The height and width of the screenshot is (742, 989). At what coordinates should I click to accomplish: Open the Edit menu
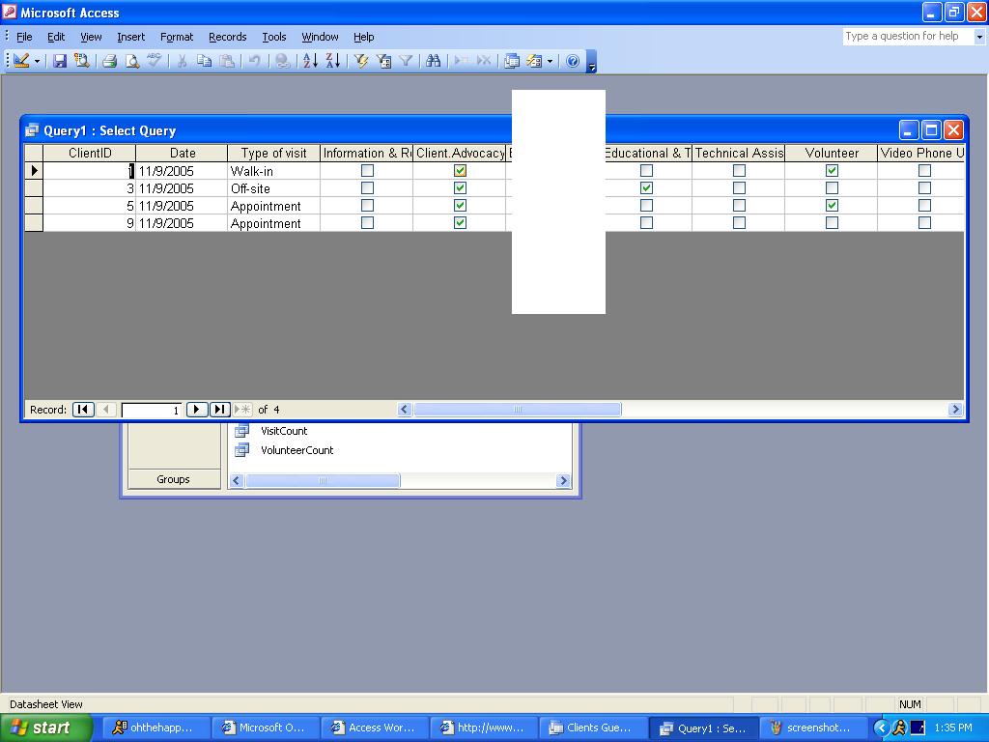pyautogui.click(x=56, y=37)
